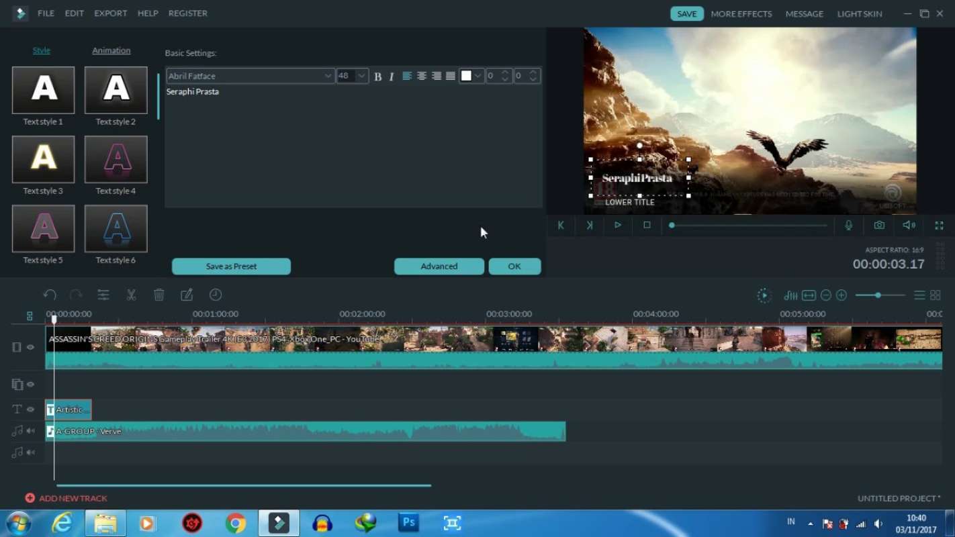
Task: Expand the font size 48 dropdown
Action: tap(361, 76)
